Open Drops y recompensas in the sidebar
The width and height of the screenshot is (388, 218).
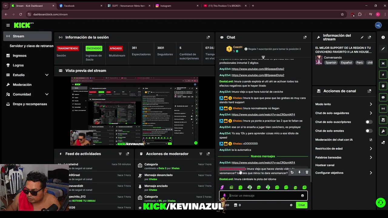[28, 104]
